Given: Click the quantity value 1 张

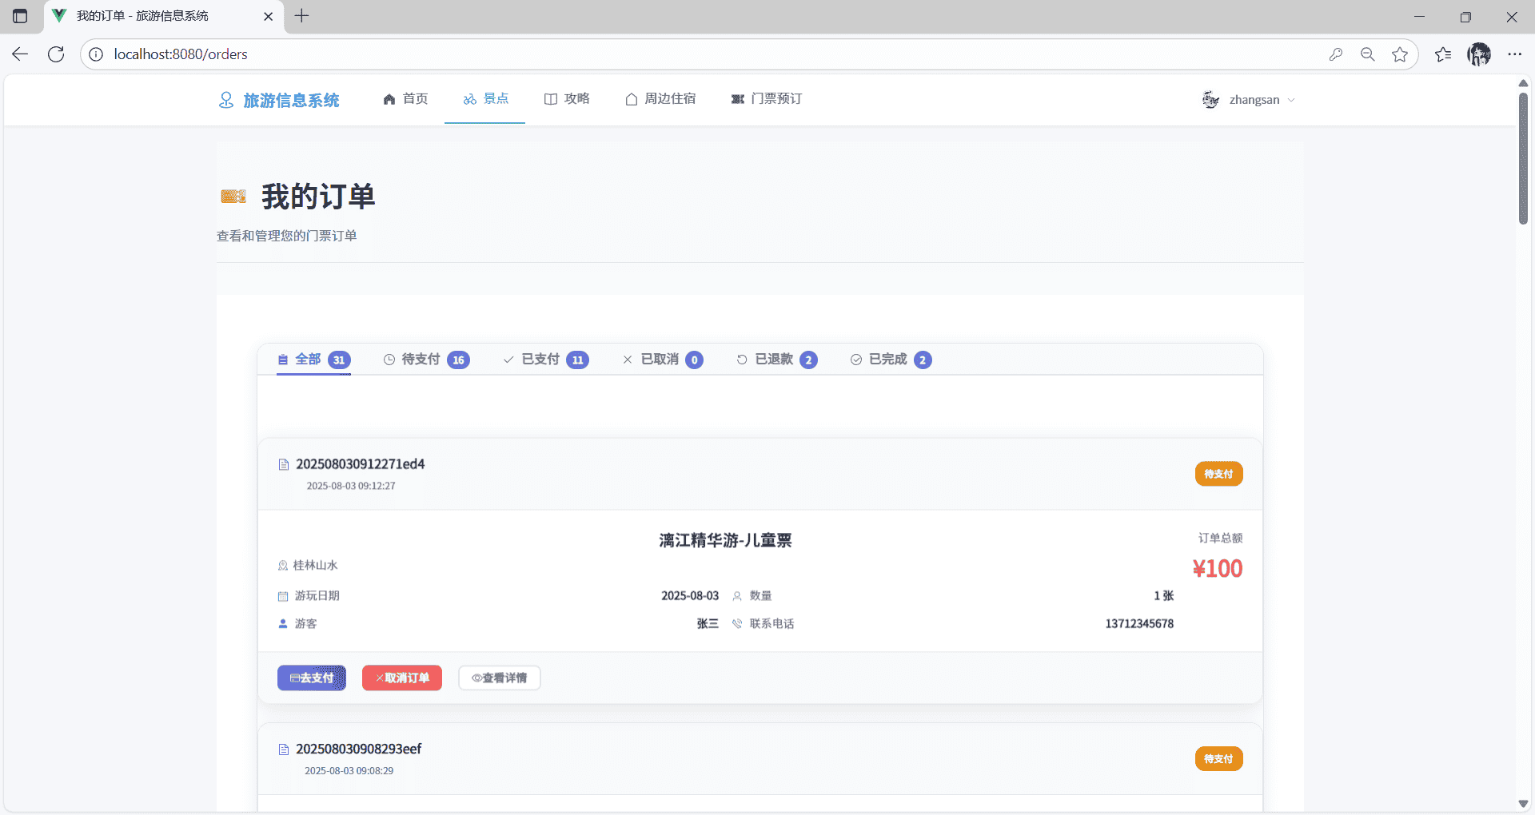Looking at the screenshot, I should pyautogui.click(x=1163, y=596).
